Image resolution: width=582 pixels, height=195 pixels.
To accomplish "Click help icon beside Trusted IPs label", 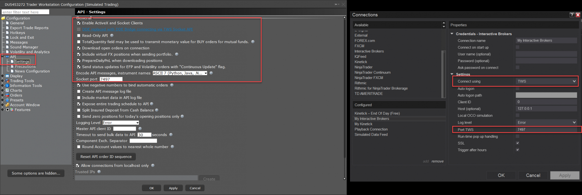I will pyautogui.click(x=99, y=172).
